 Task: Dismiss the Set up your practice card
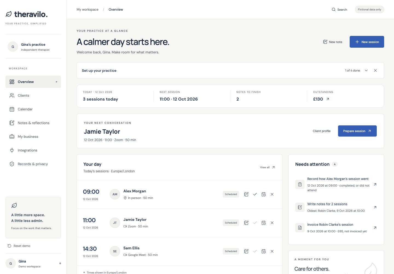(375, 70)
